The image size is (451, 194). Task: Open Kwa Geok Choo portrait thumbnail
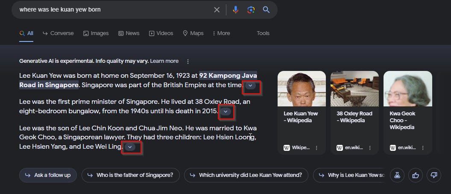tap(407, 88)
